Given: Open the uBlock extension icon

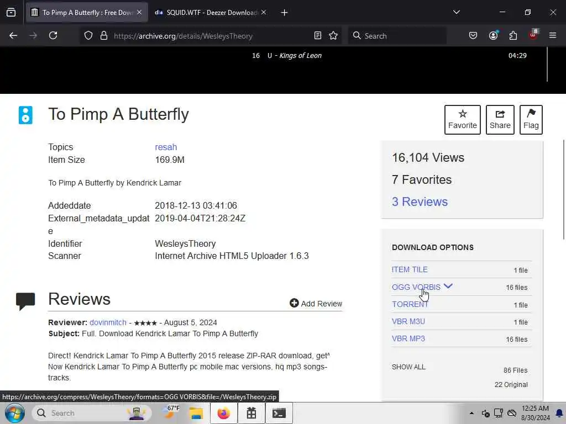Looking at the screenshot, I should click(533, 35).
